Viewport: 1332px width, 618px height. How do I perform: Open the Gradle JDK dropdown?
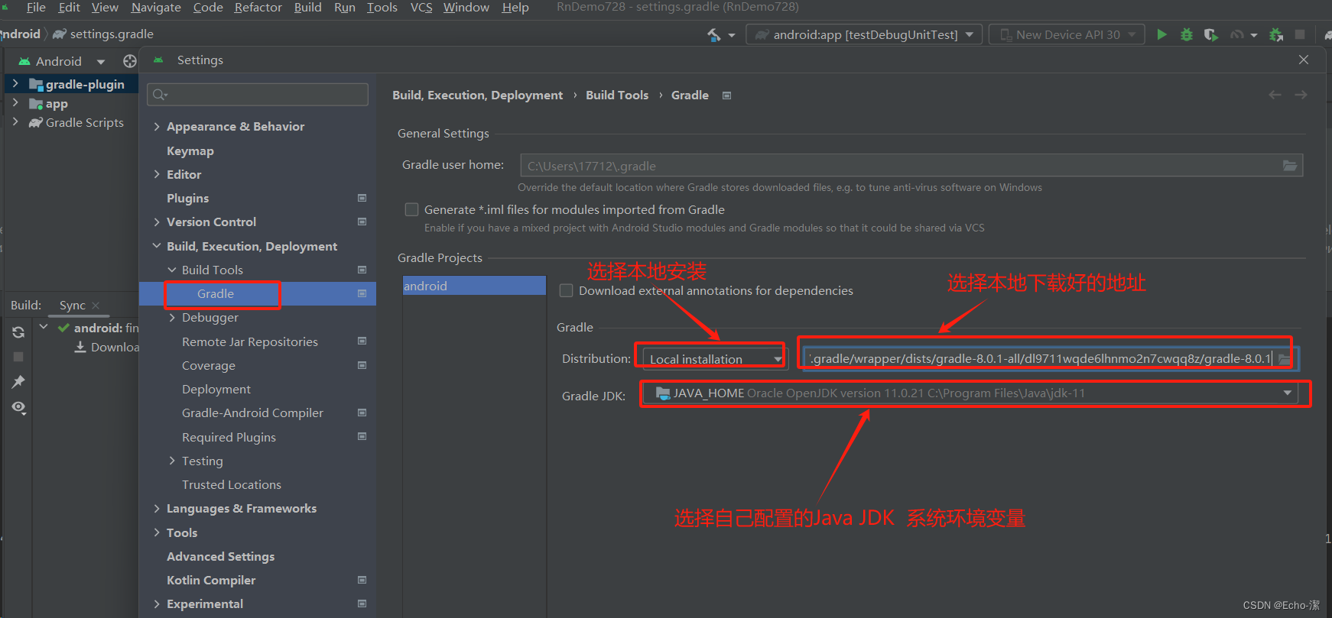970,393
